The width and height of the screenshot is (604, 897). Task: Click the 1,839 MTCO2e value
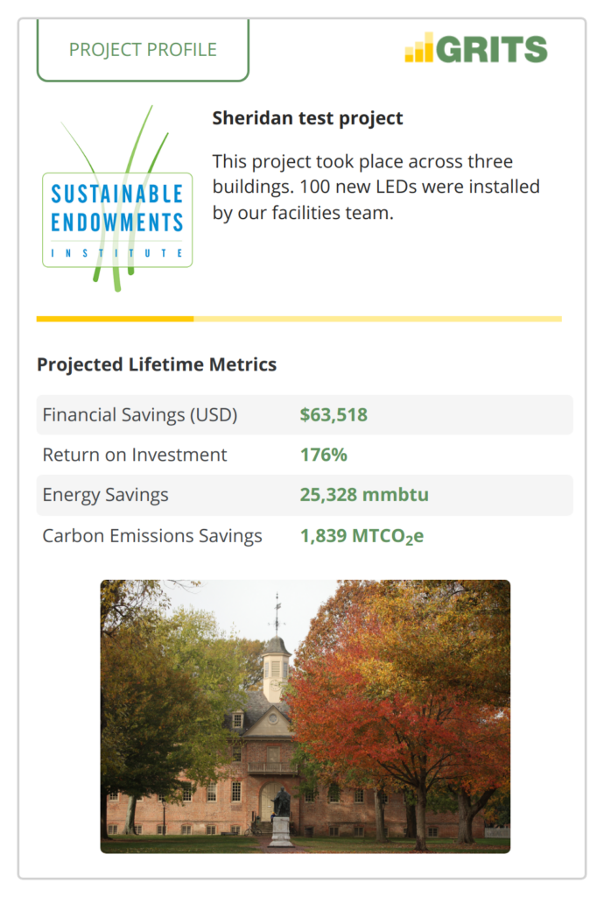(x=362, y=536)
